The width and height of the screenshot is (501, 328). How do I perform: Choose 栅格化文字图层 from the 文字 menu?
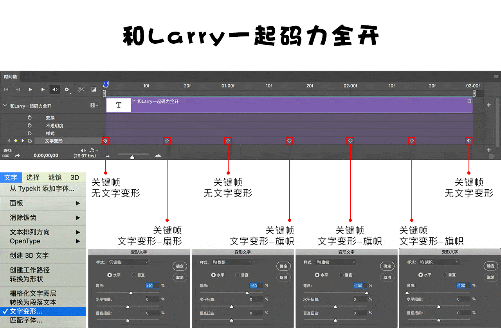coord(33,293)
